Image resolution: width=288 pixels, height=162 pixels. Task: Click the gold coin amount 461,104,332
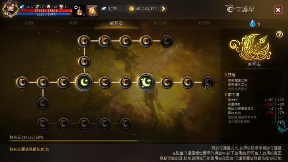146,8
